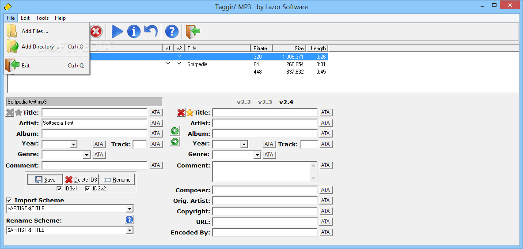Click green right arrow copy tags button

175,141
